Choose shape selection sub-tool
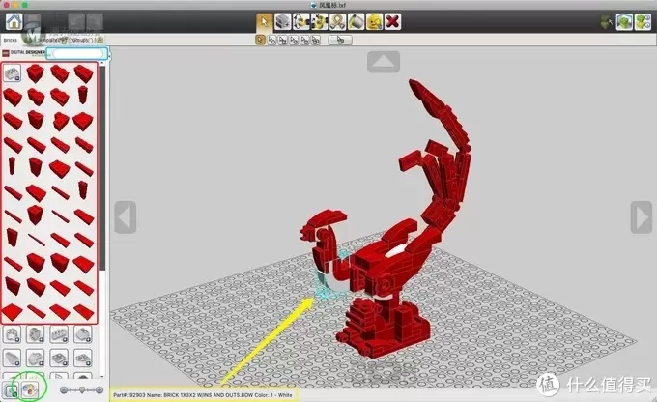The width and height of the screenshot is (657, 402). [x=304, y=40]
